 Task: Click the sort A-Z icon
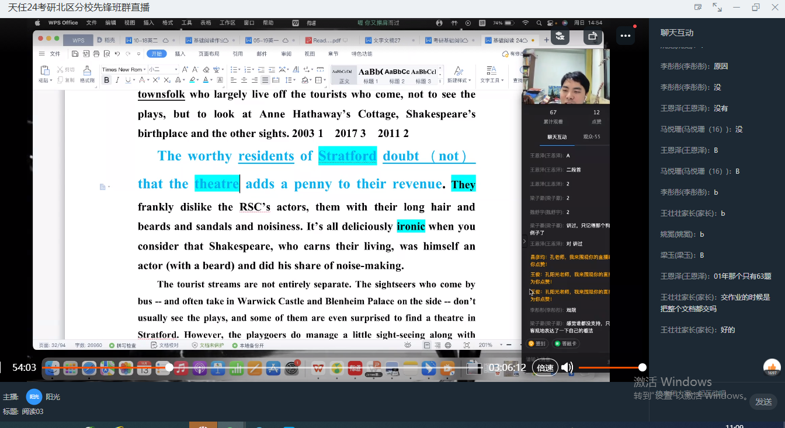point(296,69)
